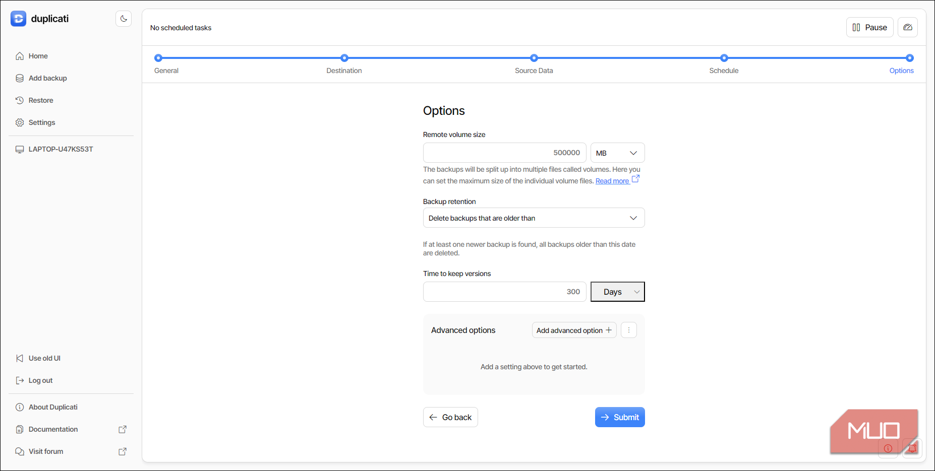Click the About Duplicati info icon
935x471 pixels.
pos(20,407)
